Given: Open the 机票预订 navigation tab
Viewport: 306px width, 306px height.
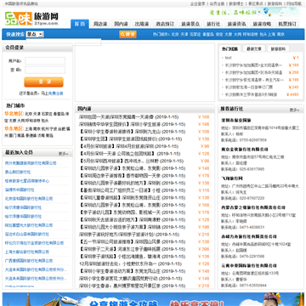Looking at the screenshot, I should [x=287, y=24].
